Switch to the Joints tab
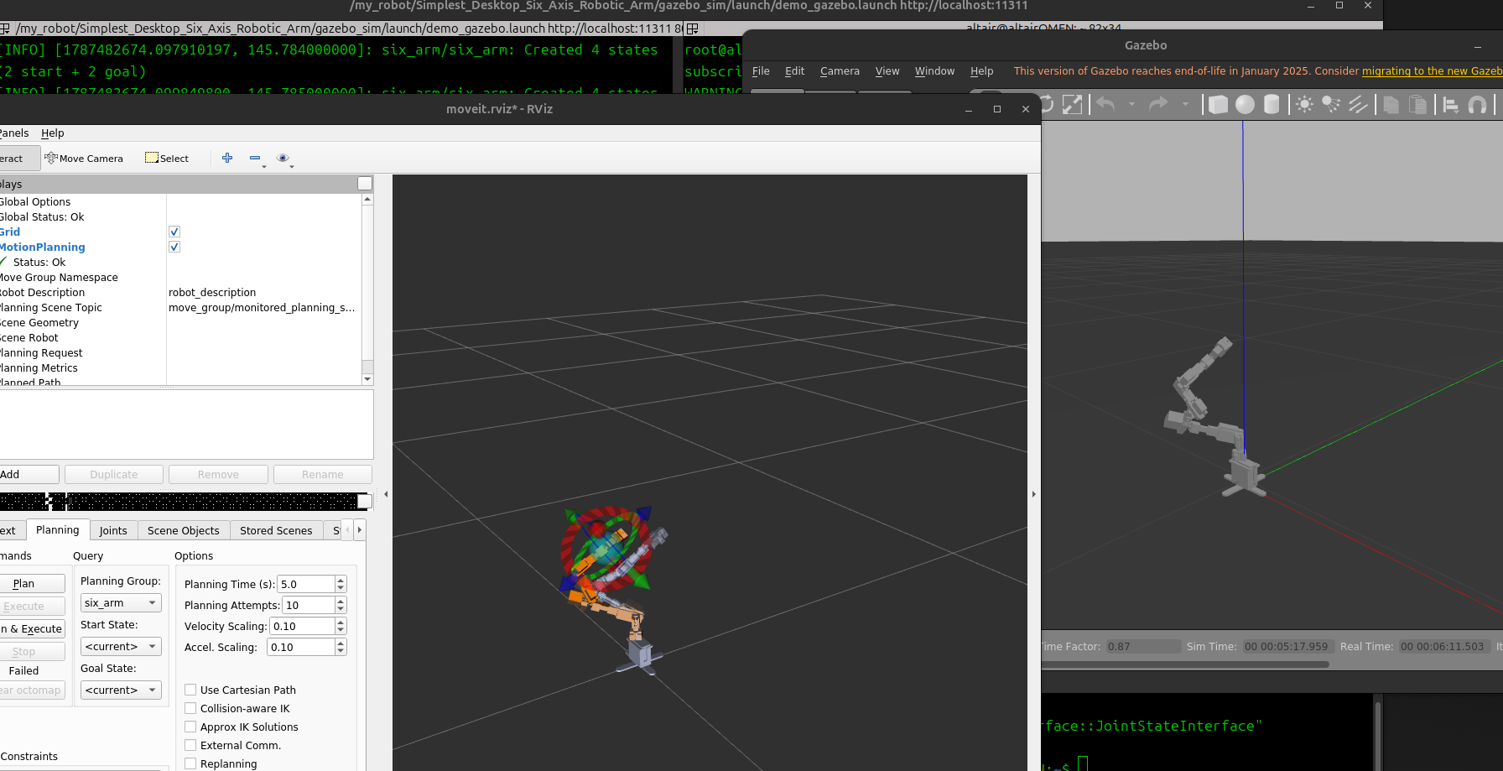The image size is (1503, 771). [x=113, y=530]
